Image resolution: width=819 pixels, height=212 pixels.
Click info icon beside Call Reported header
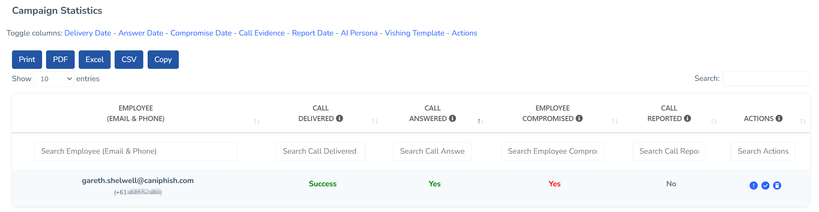(687, 118)
